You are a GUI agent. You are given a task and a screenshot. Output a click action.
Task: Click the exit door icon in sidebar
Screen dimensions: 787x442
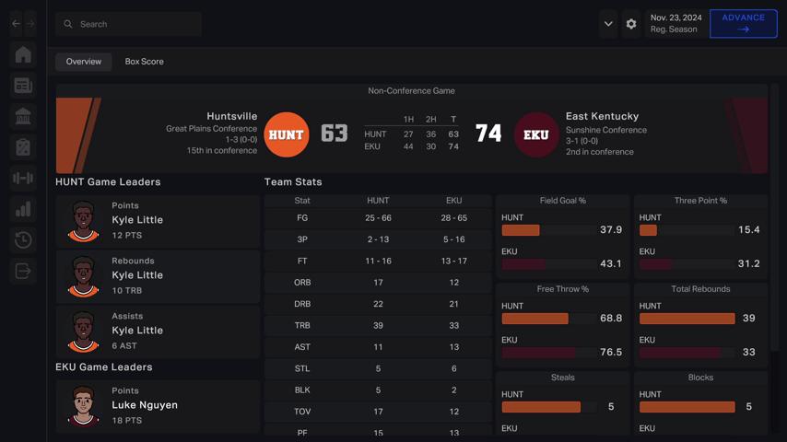(23, 271)
